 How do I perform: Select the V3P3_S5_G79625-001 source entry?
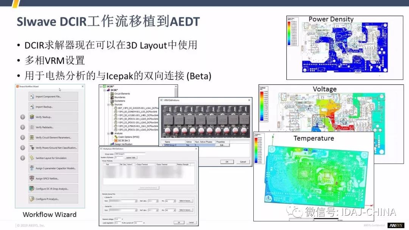click(x=138, y=126)
